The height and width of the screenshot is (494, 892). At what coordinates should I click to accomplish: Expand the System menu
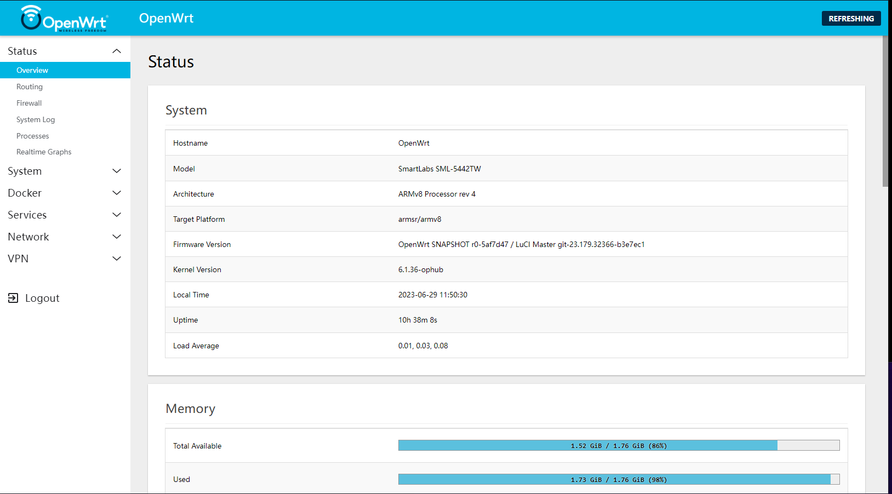[117, 171]
